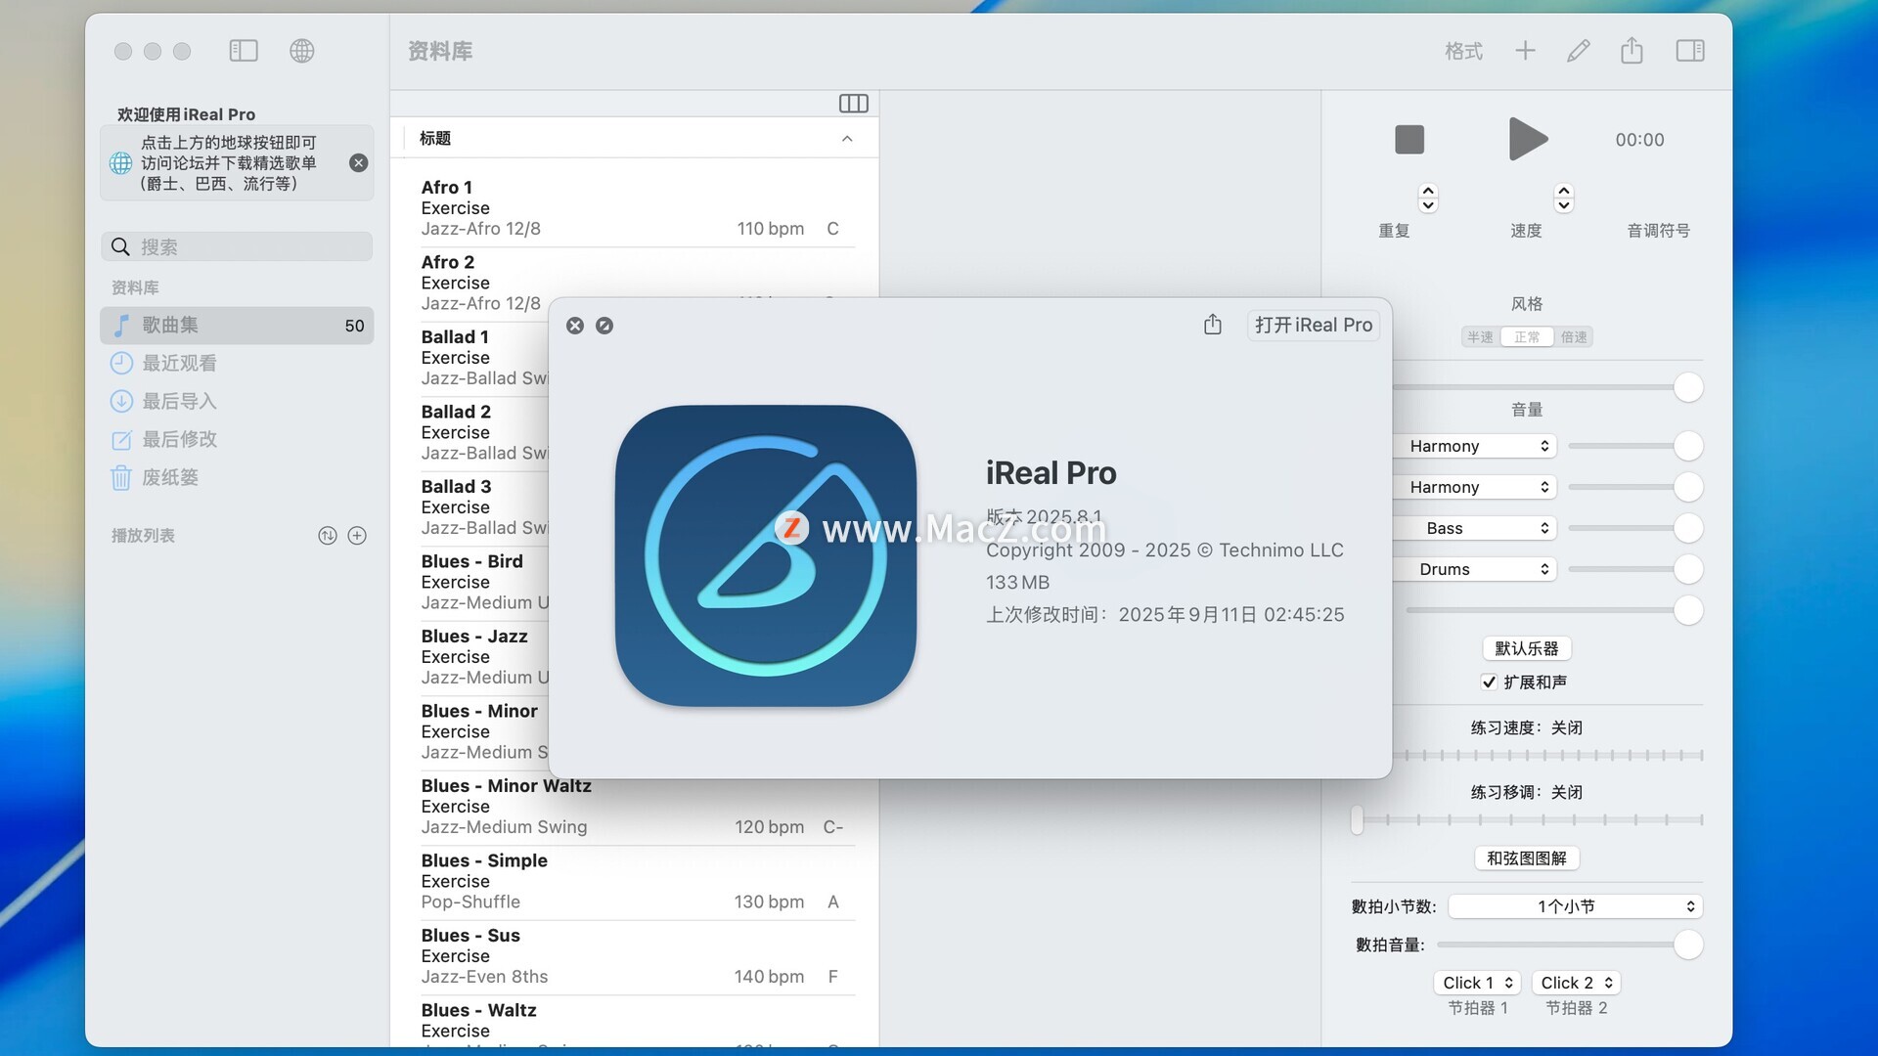
Task: Select 歌曲集 in the library sidebar
Action: pyautogui.click(x=237, y=326)
